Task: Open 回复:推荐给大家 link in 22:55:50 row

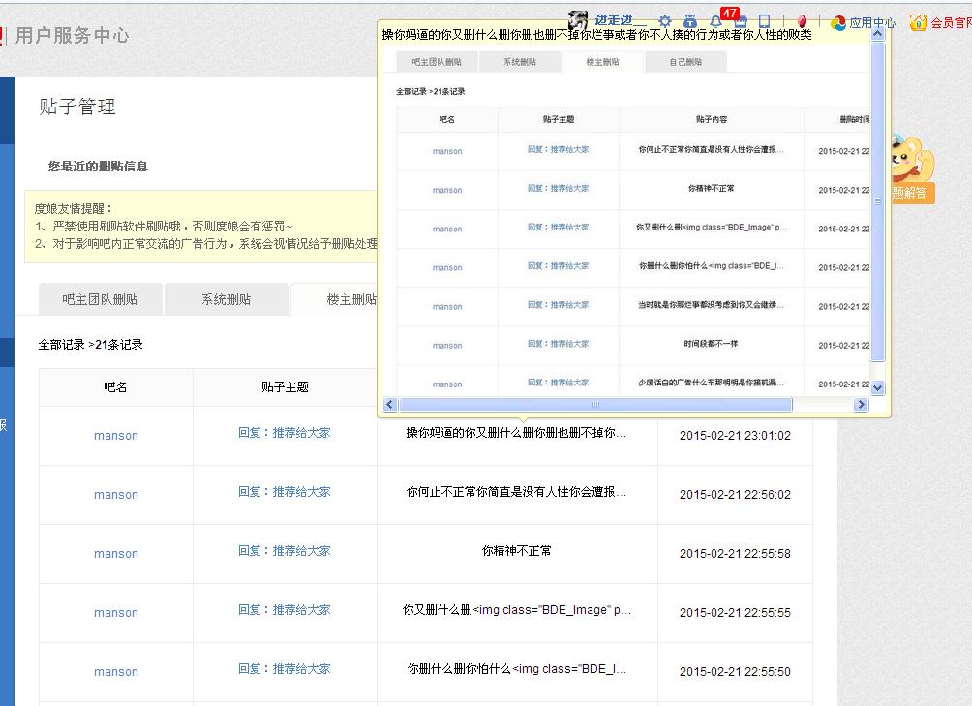Action: pyautogui.click(x=285, y=669)
